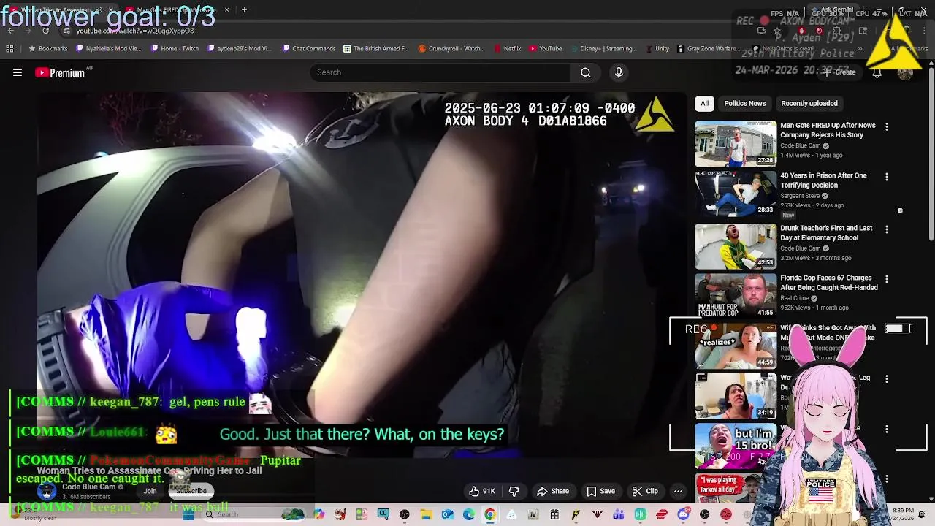Go back with the browser back arrow

pos(11,31)
